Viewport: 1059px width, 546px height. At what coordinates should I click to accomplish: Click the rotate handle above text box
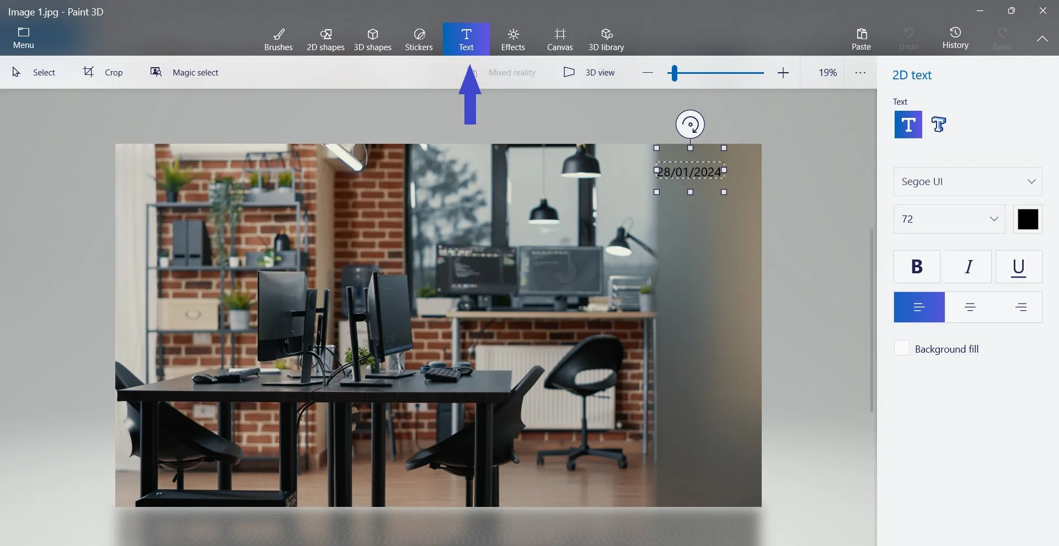(690, 125)
